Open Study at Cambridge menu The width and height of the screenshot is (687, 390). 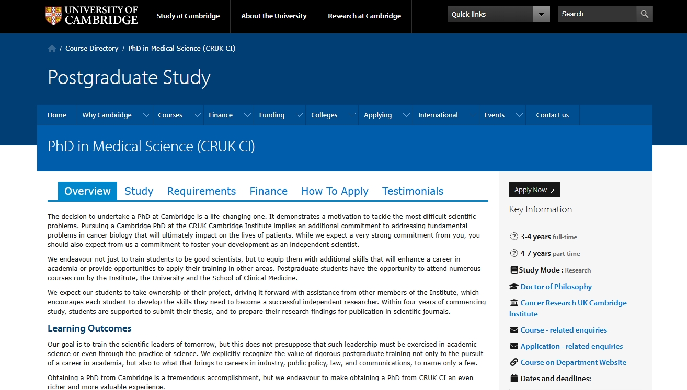(x=188, y=16)
